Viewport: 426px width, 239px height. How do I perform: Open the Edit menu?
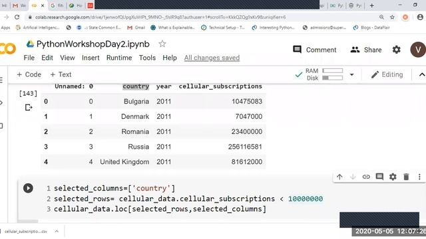(x=47, y=58)
